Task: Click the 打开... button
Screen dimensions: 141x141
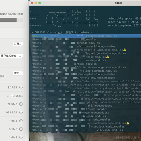Action: click(x=18, y=44)
